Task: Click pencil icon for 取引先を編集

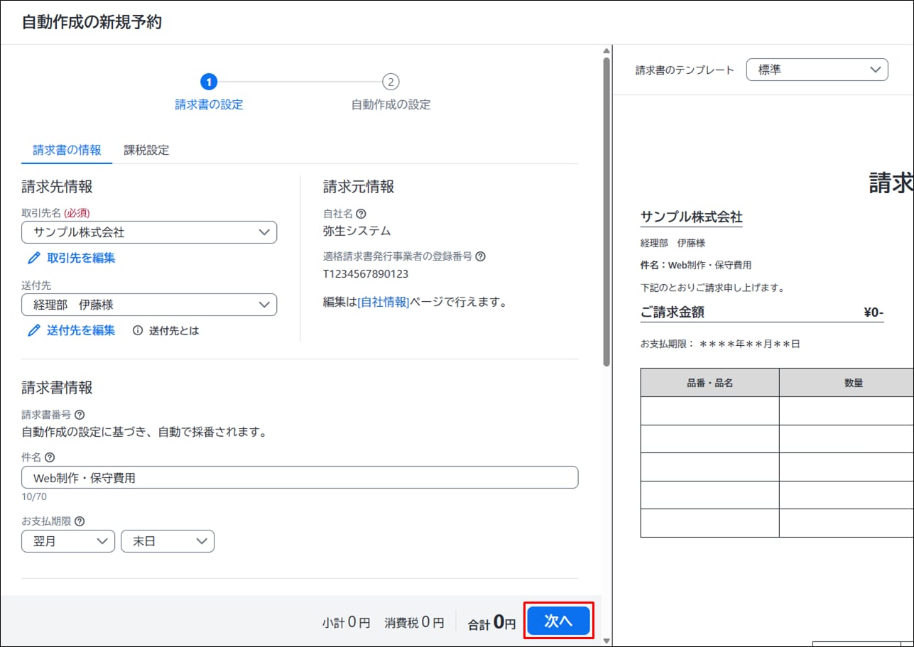Action: (33, 258)
